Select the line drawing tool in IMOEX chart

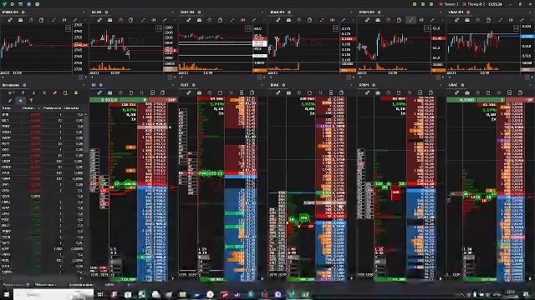click(x=53, y=20)
